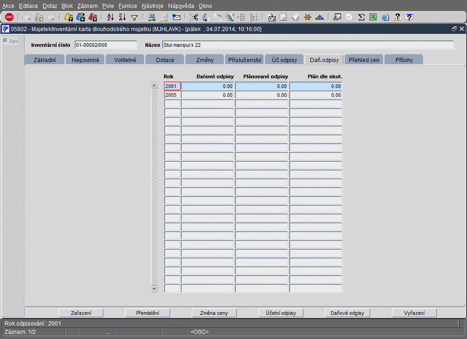The image size is (467, 339).
Task: Open the Editace menu
Action: point(28,6)
